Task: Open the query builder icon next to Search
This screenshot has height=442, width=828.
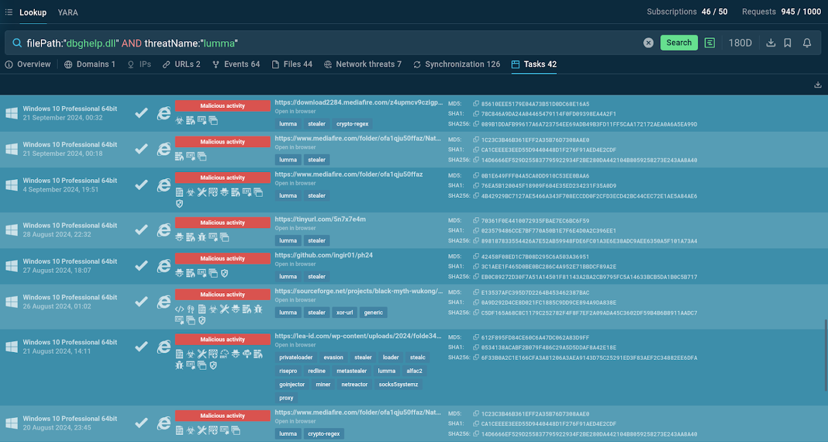Action: 710,43
